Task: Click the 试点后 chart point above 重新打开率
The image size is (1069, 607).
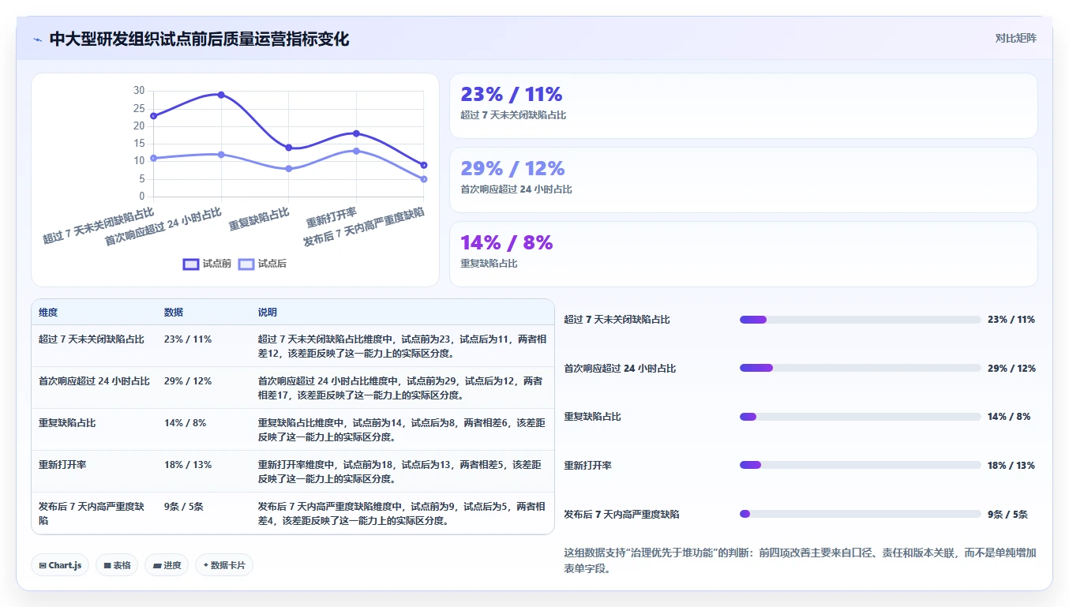Action: tap(356, 151)
